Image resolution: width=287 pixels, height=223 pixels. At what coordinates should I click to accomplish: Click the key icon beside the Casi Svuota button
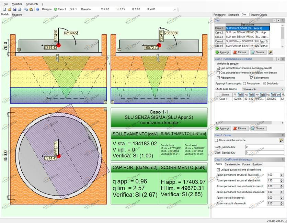pyautogui.click(x=271, y=52)
